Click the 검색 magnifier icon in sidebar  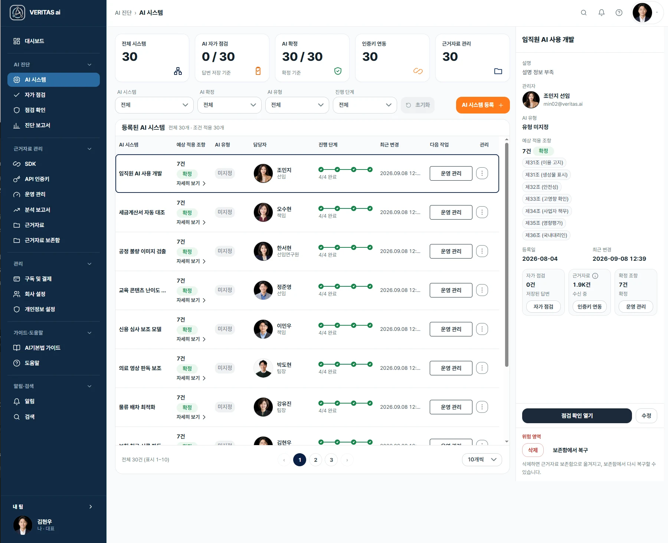tap(17, 417)
